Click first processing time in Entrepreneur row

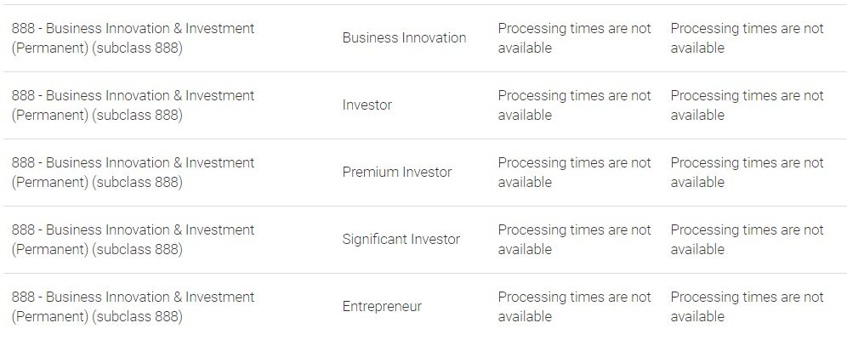click(x=574, y=307)
